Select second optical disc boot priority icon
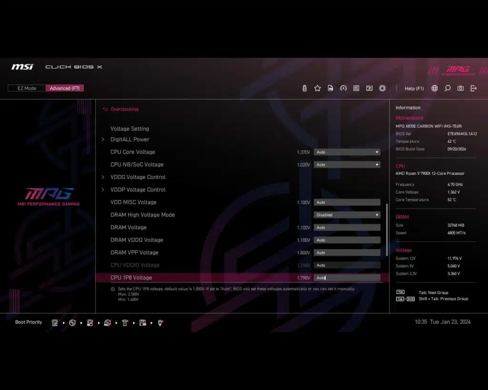This screenshot has height=390, width=488. (107, 323)
